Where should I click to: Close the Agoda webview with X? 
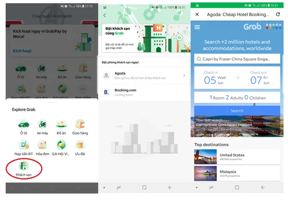197,14
